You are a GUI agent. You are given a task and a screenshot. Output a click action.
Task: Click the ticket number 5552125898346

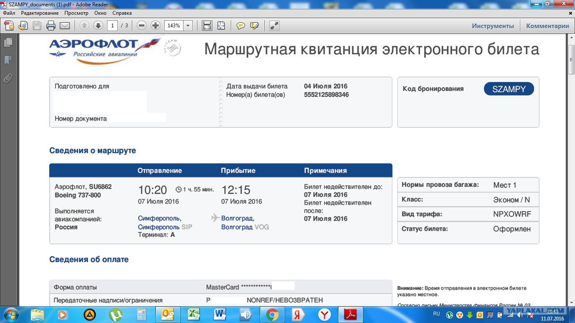[x=326, y=95]
